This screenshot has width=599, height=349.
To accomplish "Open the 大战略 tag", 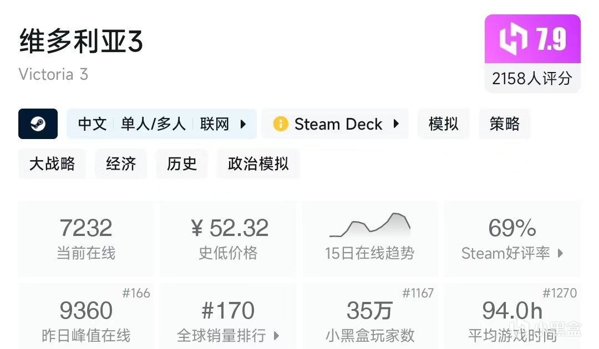I will [52, 163].
